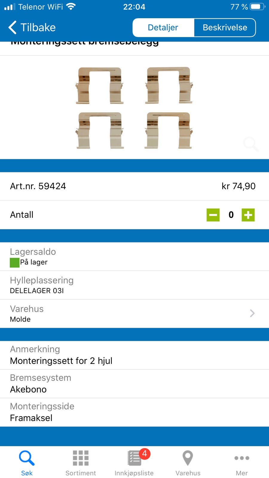This screenshot has width=269, height=478.
Task: Switch to the Detaljer tab
Action: [163, 27]
